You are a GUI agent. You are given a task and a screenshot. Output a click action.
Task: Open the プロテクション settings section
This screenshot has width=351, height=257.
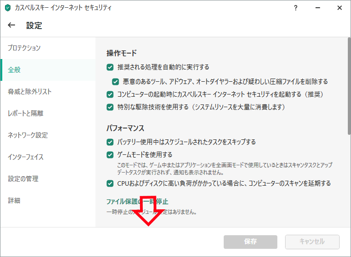(25, 48)
